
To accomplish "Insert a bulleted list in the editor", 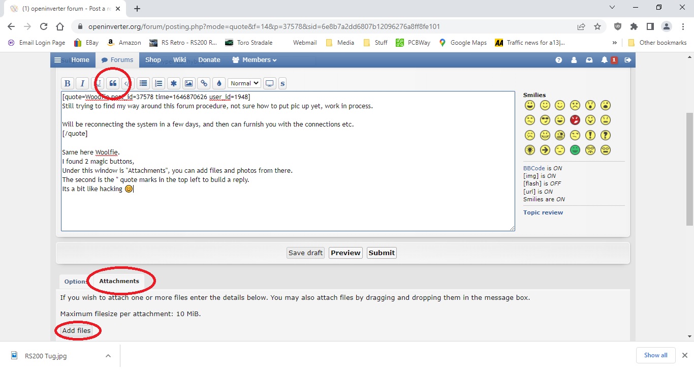I will (x=143, y=83).
